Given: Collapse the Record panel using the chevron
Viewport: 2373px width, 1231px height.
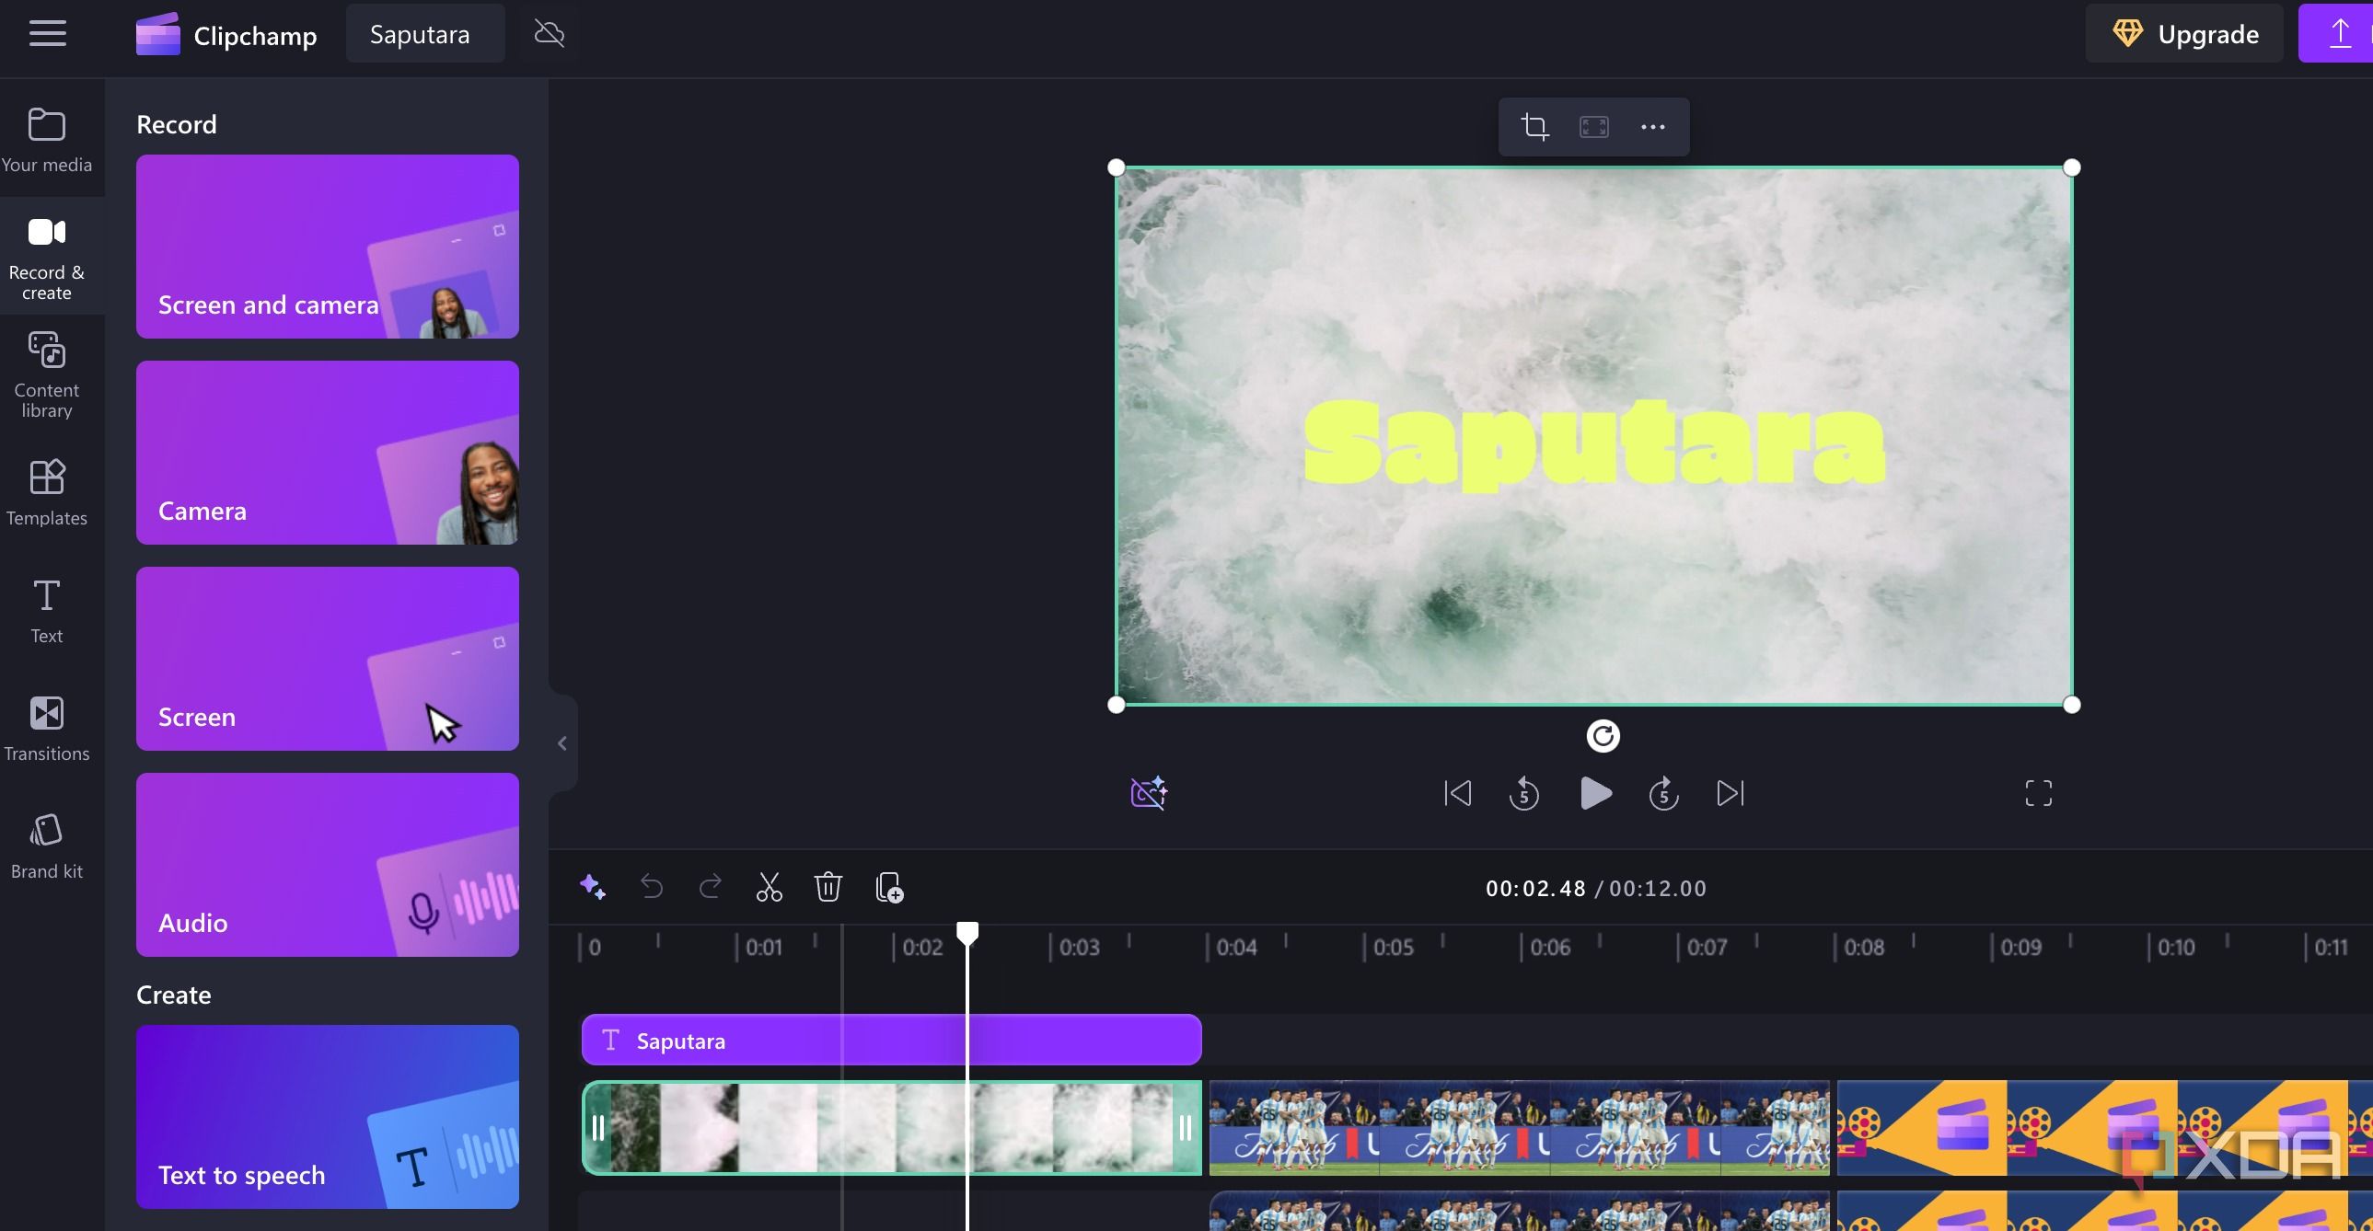Looking at the screenshot, I should pyautogui.click(x=562, y=743).
